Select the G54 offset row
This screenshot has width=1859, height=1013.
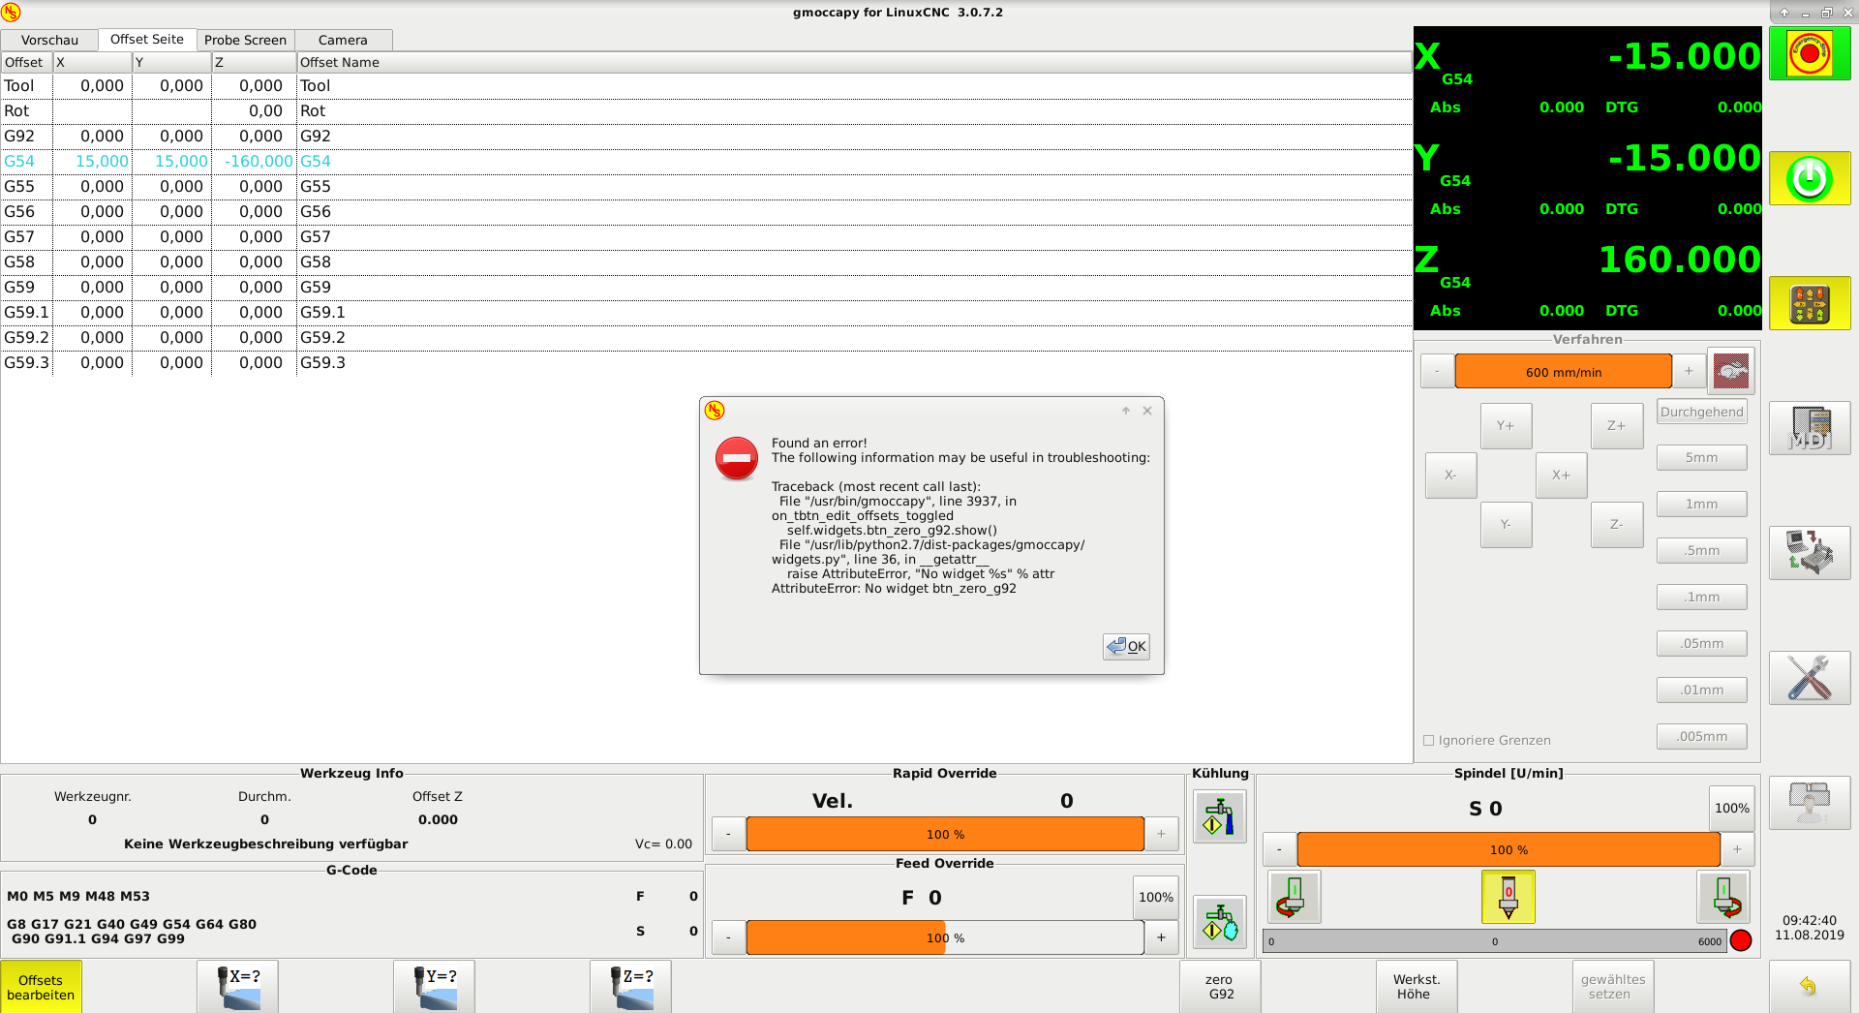point(705,162)
